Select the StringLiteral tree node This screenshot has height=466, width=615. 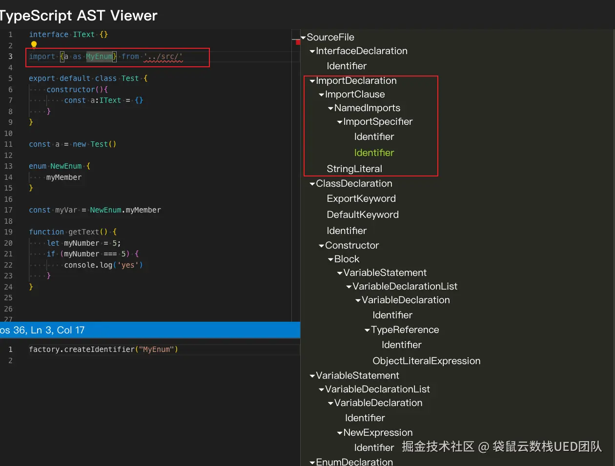point(354,169)
